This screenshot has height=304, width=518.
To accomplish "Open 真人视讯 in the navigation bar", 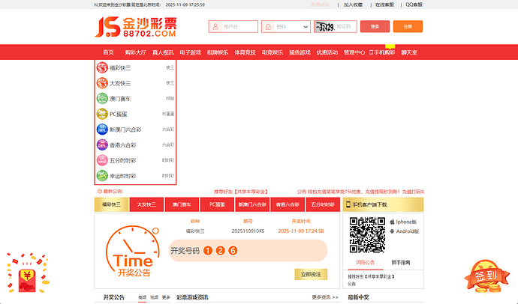I will (x=162, y=52).
